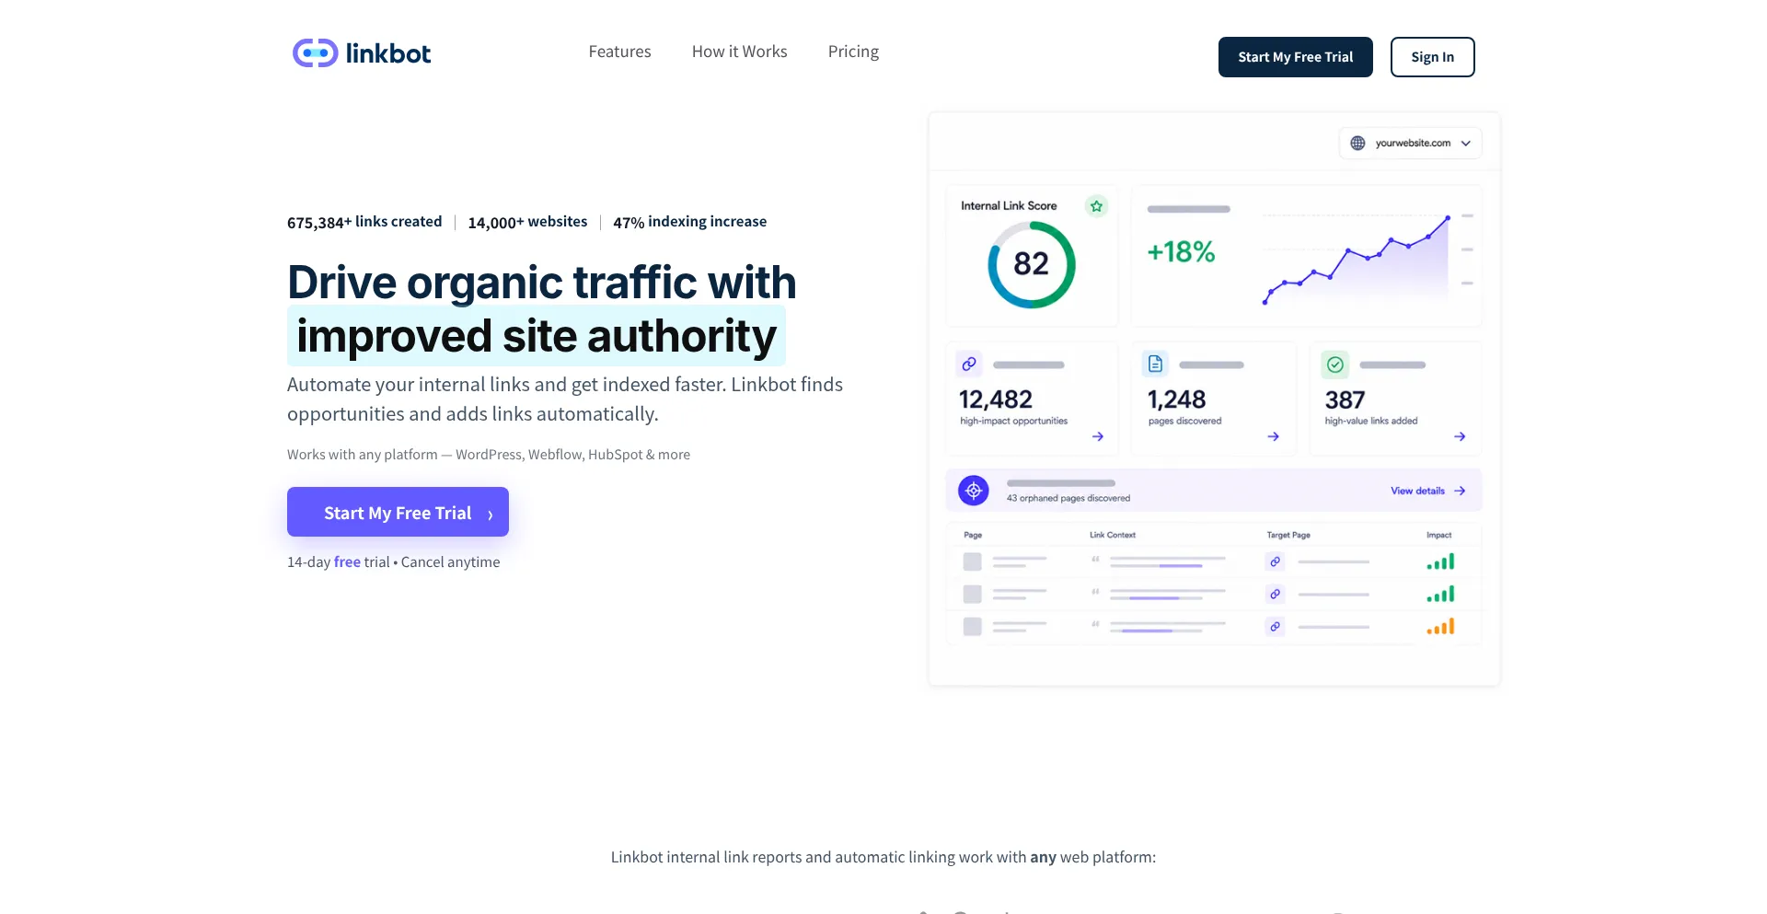Go to How it Works section
This screenshot has height=914, width=1767.
739,52
